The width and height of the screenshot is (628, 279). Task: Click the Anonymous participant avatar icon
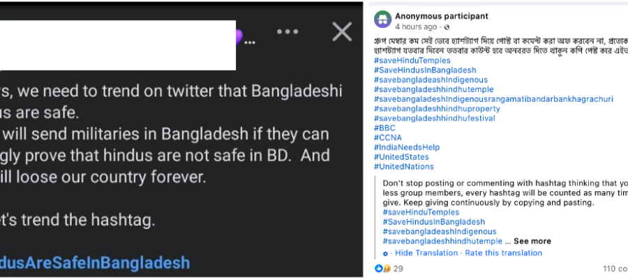(x=383, y=20)
